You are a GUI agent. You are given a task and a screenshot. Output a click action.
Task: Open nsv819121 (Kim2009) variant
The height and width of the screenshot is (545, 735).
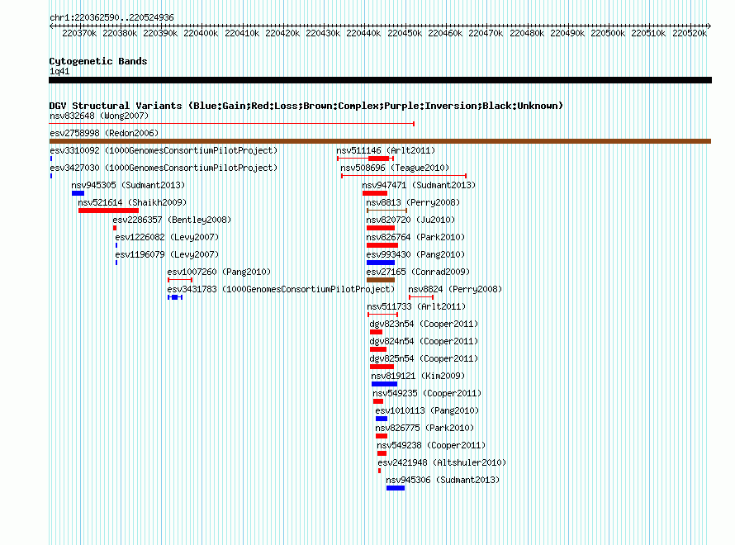pyautogui.click(x=418, y=376)
